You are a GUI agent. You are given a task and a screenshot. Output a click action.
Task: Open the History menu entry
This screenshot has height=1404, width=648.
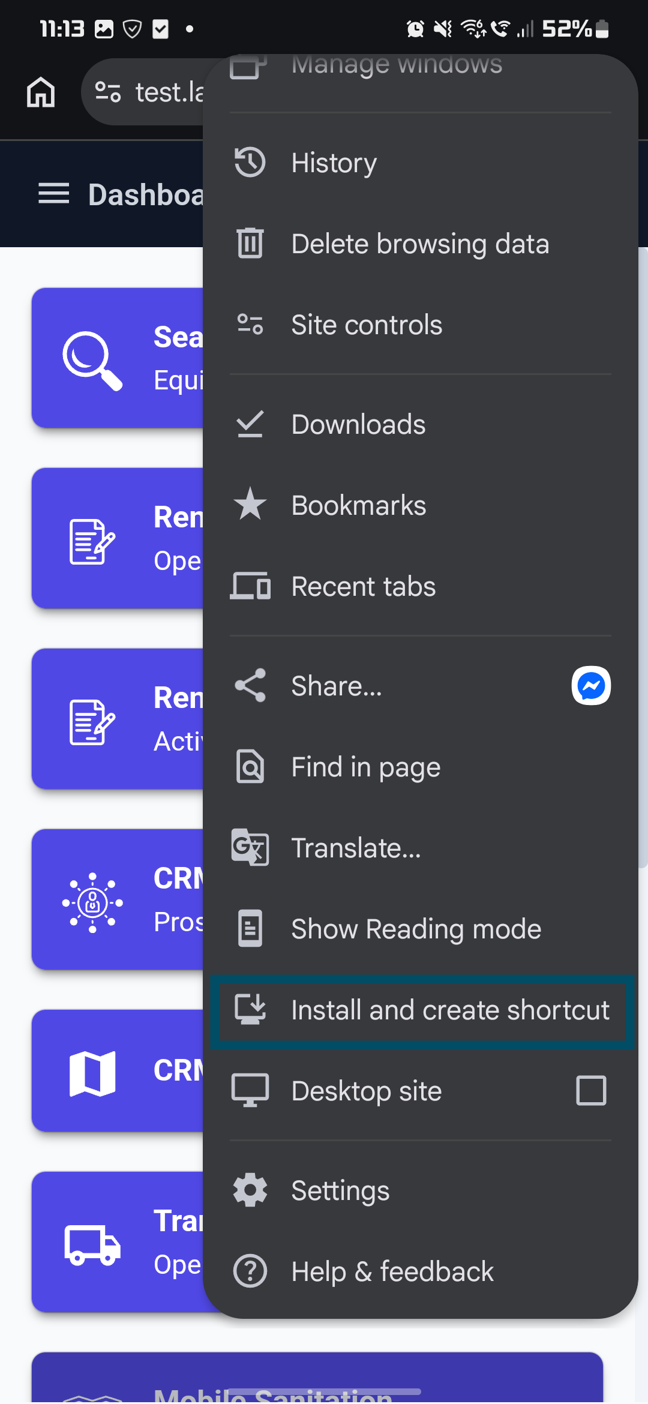tap(420, 163)
